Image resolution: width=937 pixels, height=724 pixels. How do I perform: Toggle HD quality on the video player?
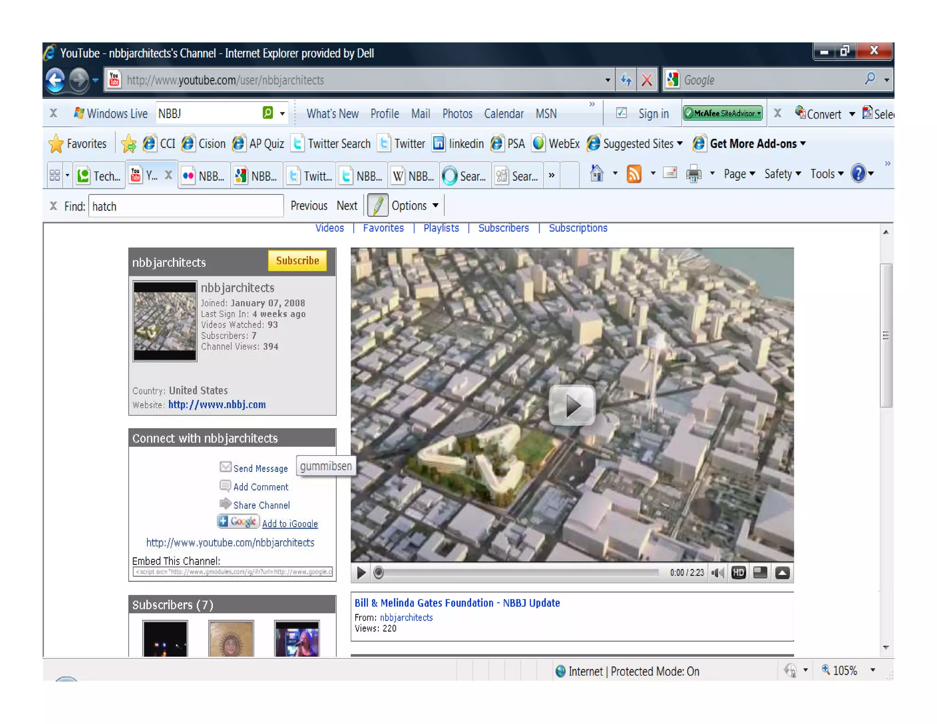click(x=738, y=573)
